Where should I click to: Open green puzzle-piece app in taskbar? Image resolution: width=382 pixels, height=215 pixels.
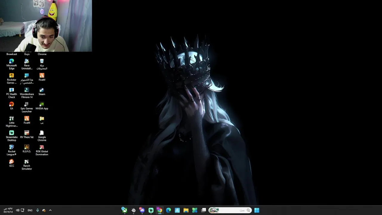(x=195, y=210)
